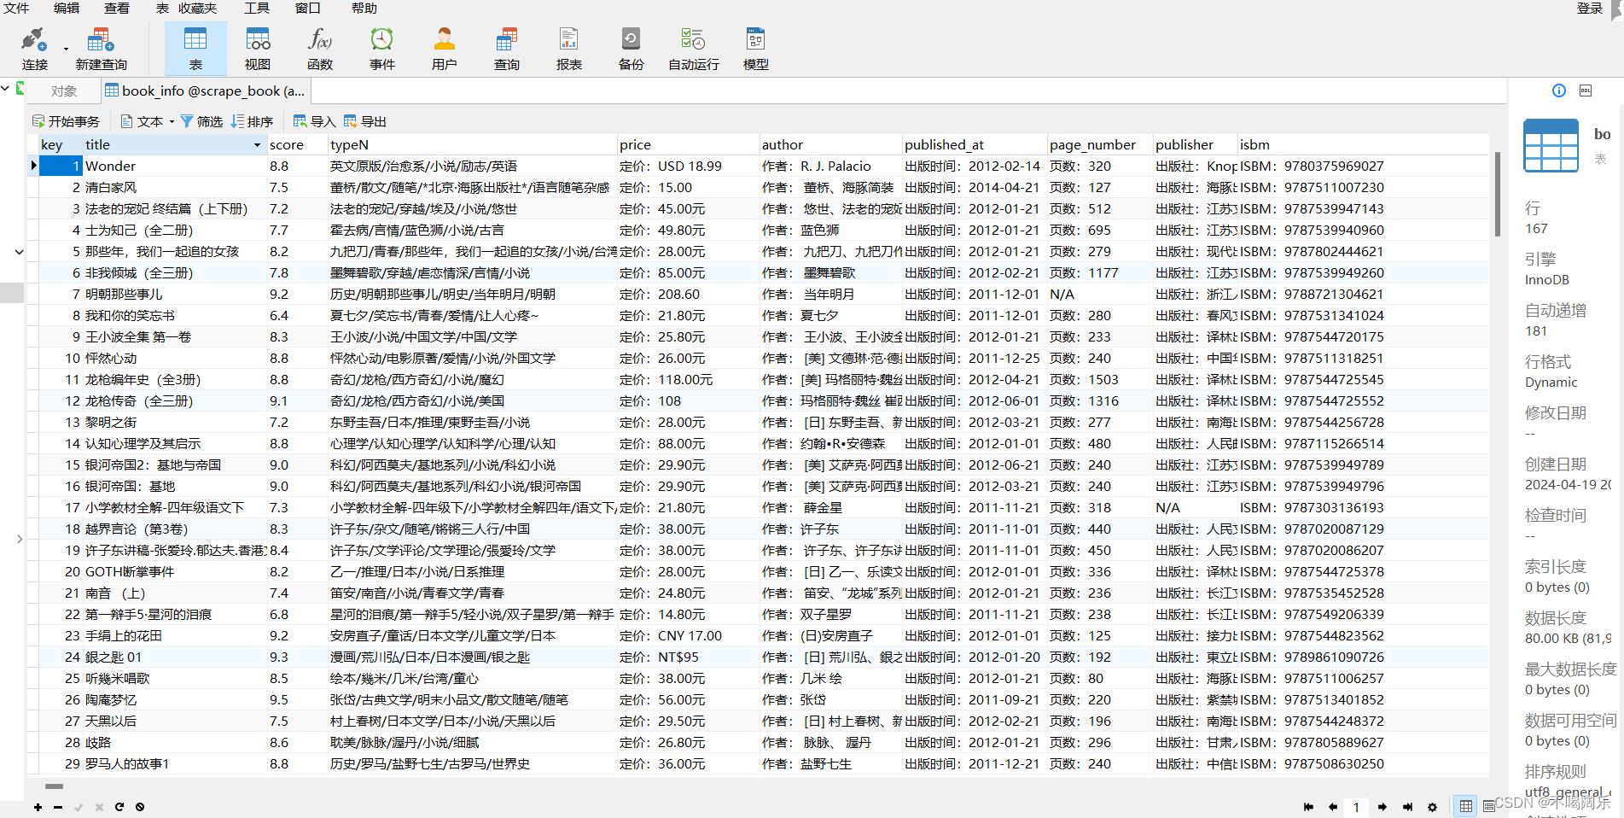Collapse the top chevron in left sidebar
Image resolution: width=1624 pixels, height=818 pixels.
click(x=6, y=88)
